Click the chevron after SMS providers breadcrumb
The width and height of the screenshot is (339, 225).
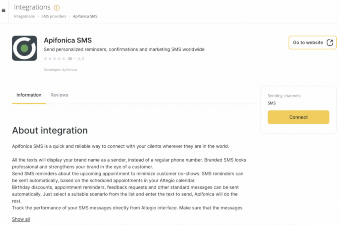point(70,16)
